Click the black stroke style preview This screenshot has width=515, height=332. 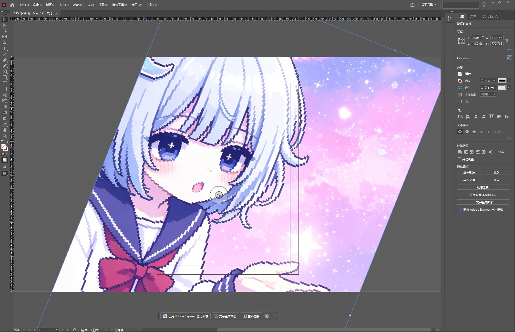(502, 81)
